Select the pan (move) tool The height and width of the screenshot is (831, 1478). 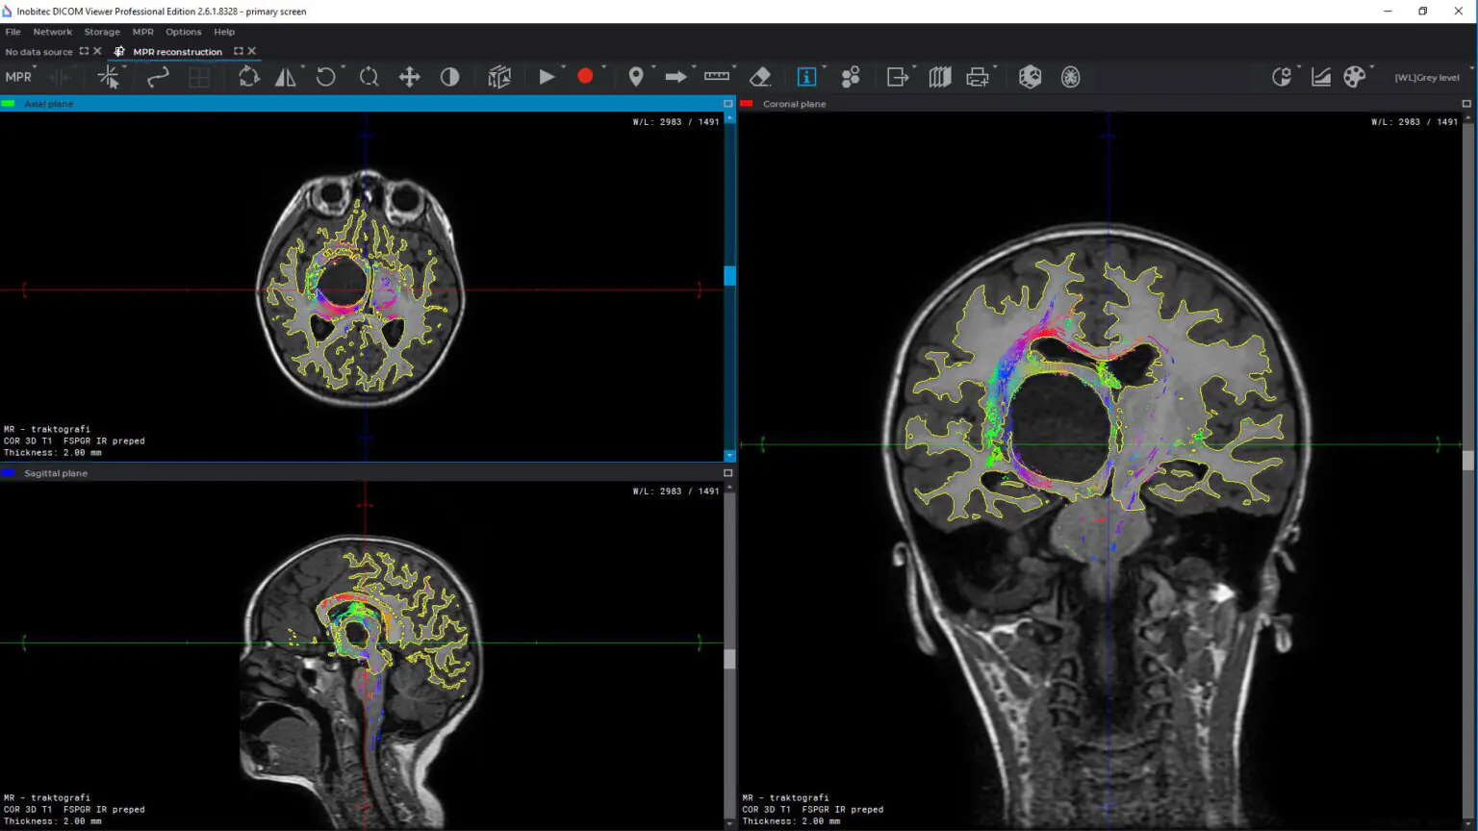[x=409, y=77]
